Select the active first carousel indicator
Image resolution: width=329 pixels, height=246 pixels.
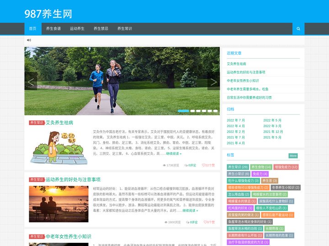tap(183, 111)
